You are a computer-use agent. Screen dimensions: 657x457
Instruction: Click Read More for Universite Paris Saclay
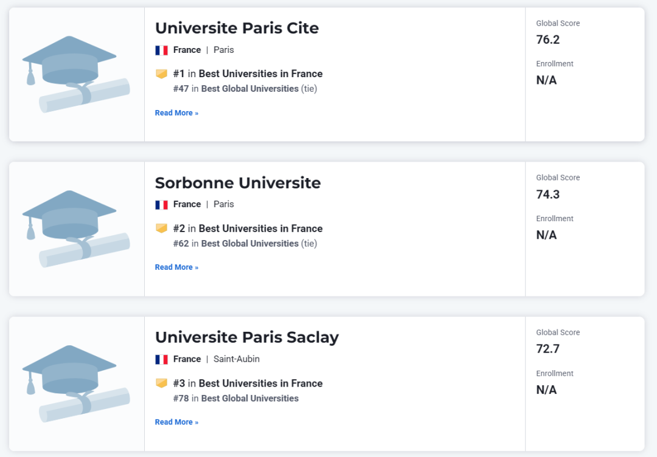coord(176,422)
